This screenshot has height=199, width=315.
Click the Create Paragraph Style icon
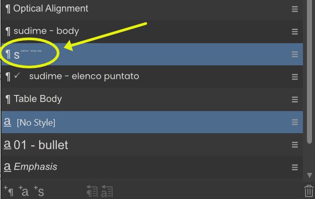click(x=9, y=191)
